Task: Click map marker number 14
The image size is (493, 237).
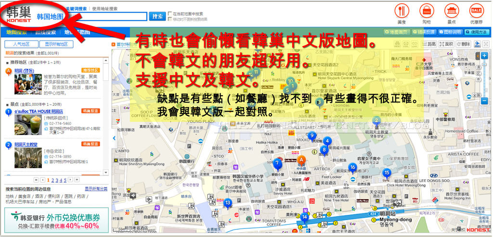Action: (x=304, y=217)
